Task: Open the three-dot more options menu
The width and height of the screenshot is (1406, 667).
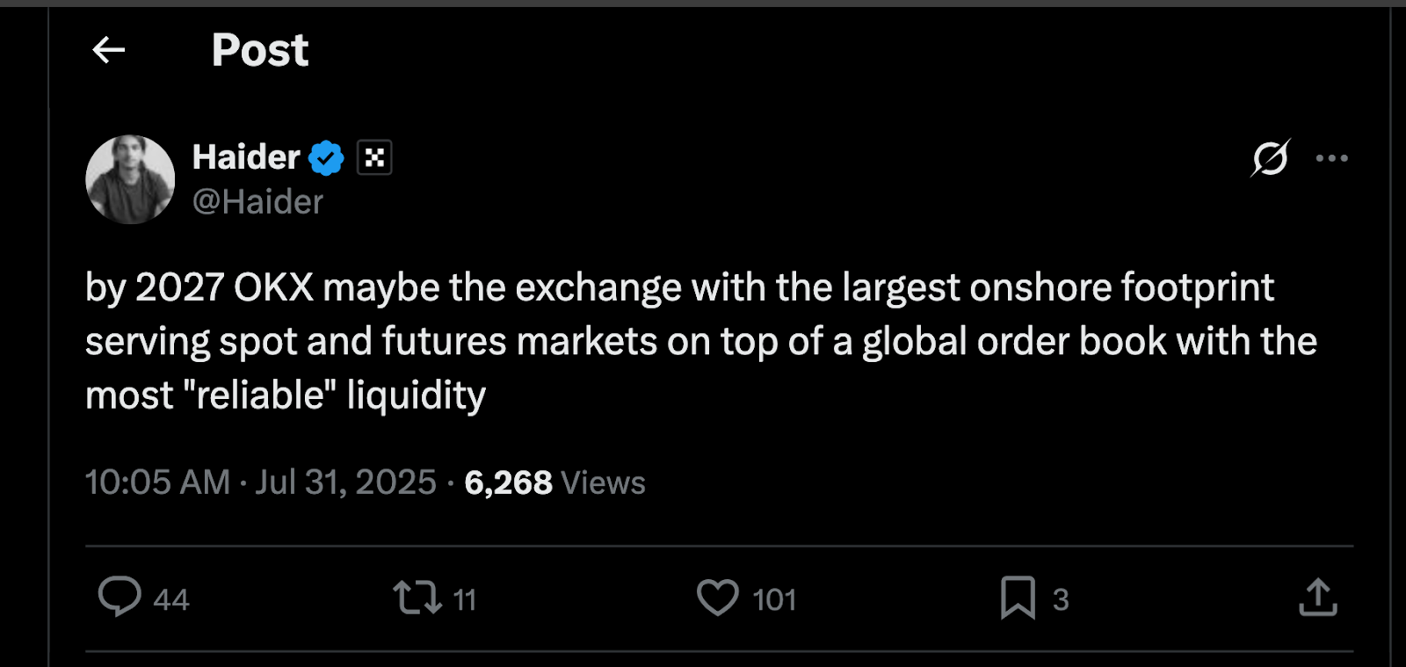Action: (1331, 158)
